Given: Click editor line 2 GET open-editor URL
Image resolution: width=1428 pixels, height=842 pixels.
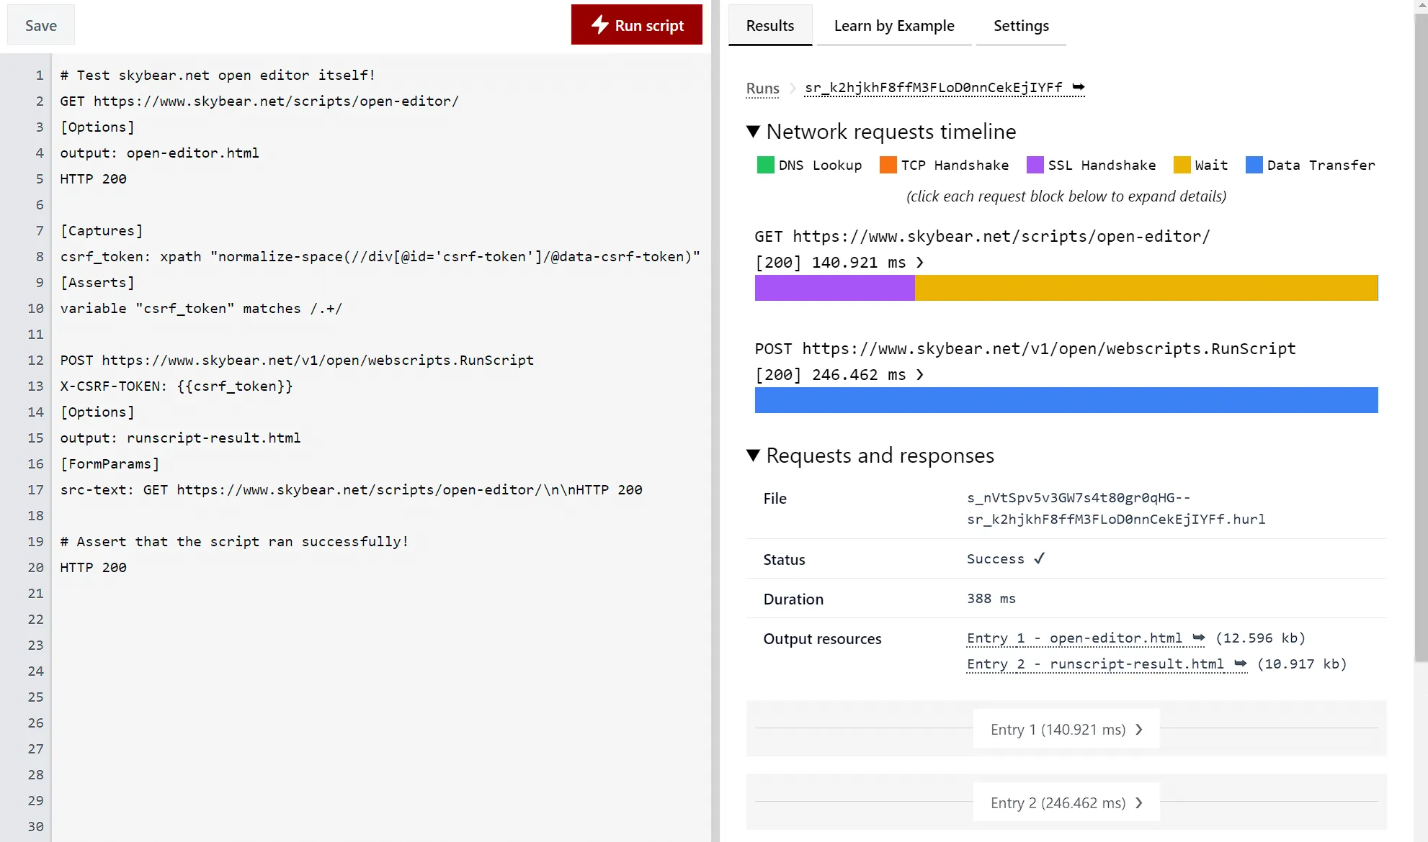Looking at the screenshot, I should 276,101.
